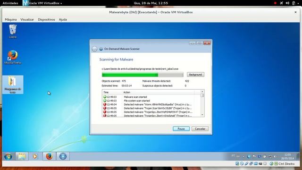
Task: Select the first TrojanSpy.Zbot log row
Action: click(x=151, y=112)
